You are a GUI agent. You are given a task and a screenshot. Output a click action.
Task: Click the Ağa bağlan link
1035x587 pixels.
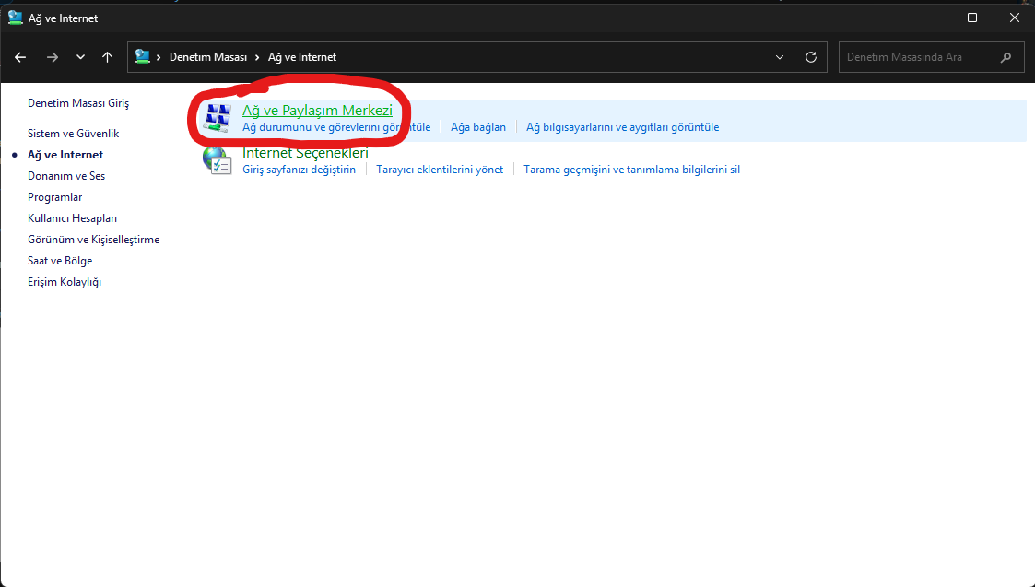478,127
